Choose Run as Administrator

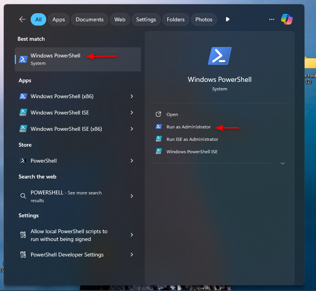pyautogui.click(x=188, y=127)
